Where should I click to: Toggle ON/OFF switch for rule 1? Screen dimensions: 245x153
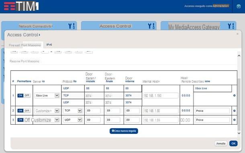pos(24,95)
